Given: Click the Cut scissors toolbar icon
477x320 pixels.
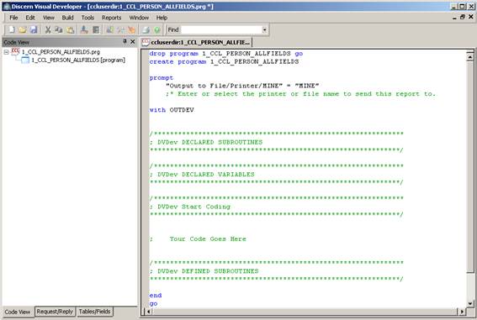Looking at the screenshot, I should point(48,29).
